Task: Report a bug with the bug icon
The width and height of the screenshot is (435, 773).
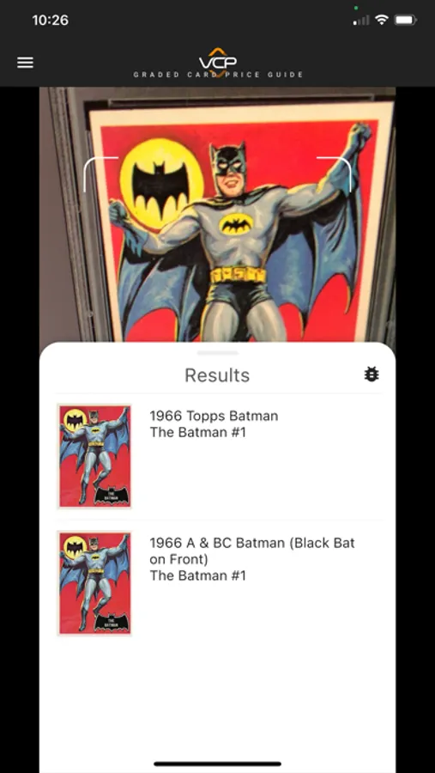Action: coord(372,374)
